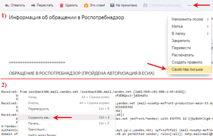Image resolution: width=213 pixels, height=136 pixels.
Task: Select 'Напомнить позже' menu item
Action: [x=190, y=19]
